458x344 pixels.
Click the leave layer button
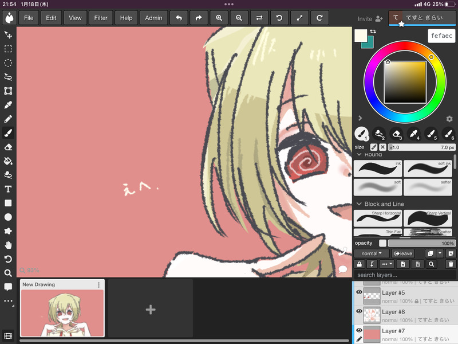click(x=403, y=253)
